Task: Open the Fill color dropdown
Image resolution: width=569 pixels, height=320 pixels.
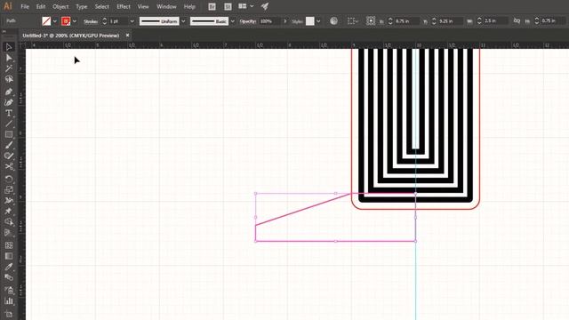Action: pyautogui.click(x=55, y=21)
